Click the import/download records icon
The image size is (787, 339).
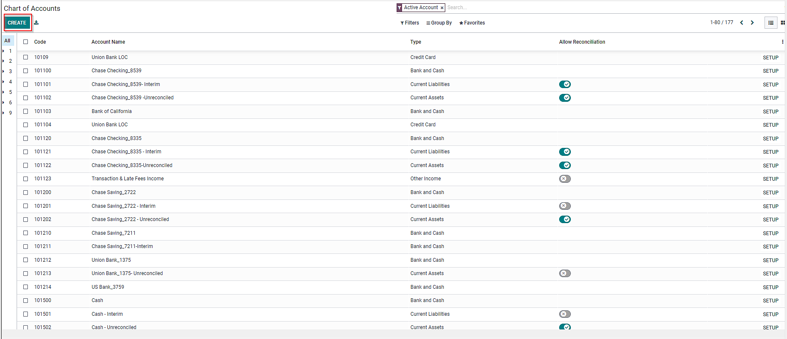pos(36,23)
